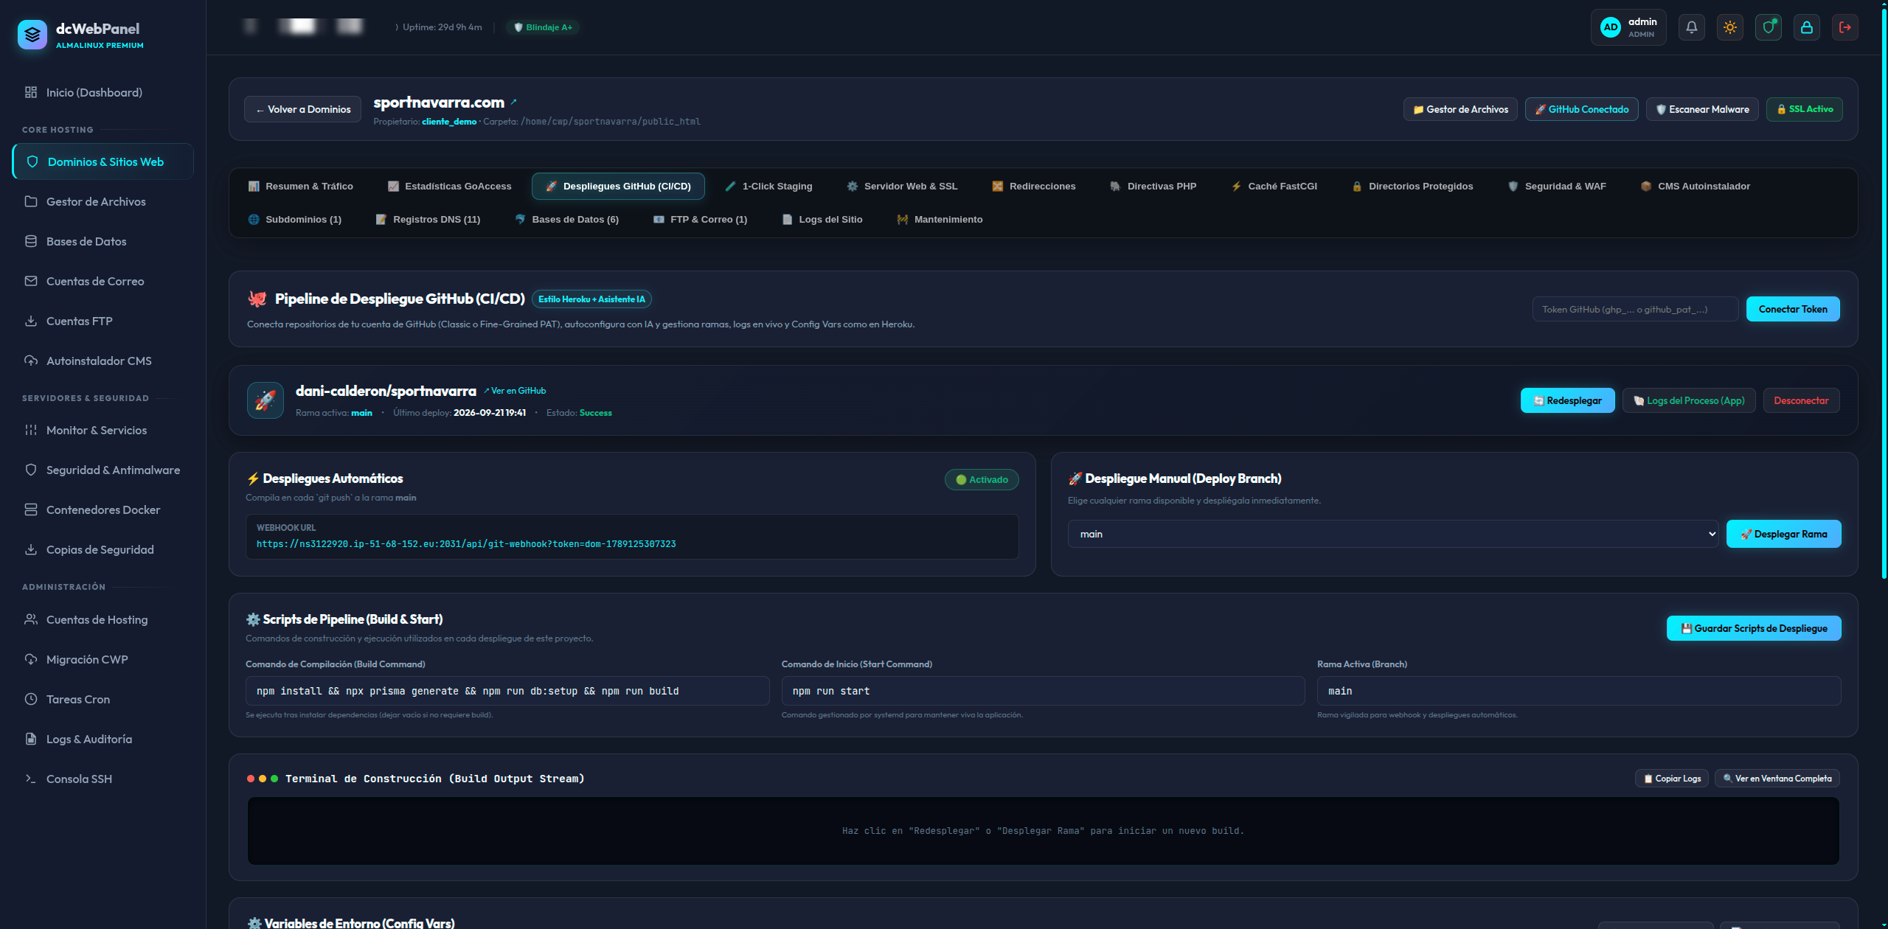
Task: Open the Directivas PHP tab
Action: (1153, 186)
